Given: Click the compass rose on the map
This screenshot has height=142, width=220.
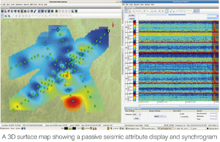Looking at the screenshot, I should click(113, 29).
